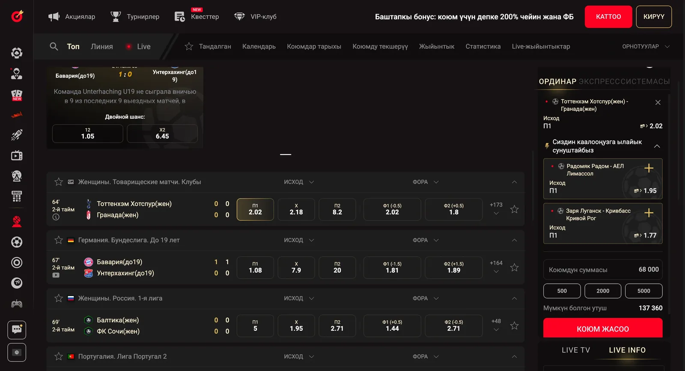
Task: Favorite the Женщины. Товарищеские матчи league
Action: 59,182
